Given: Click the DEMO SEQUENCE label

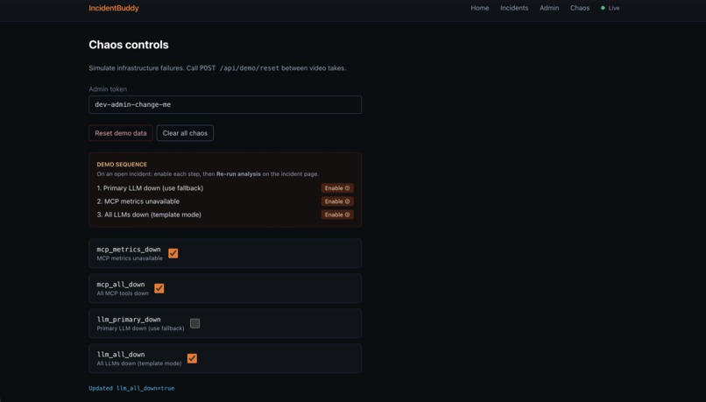Looking at the screenshot, I should (x=122, y=165).
